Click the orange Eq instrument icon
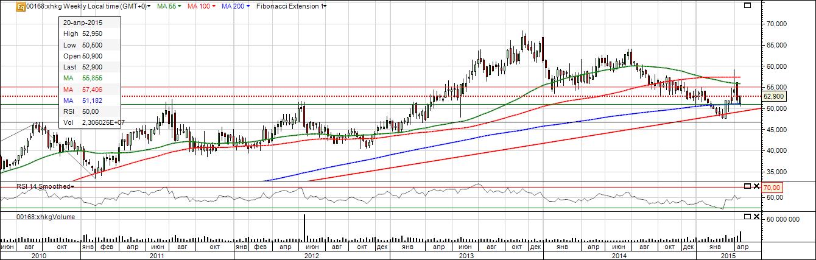 coord(20,6)
